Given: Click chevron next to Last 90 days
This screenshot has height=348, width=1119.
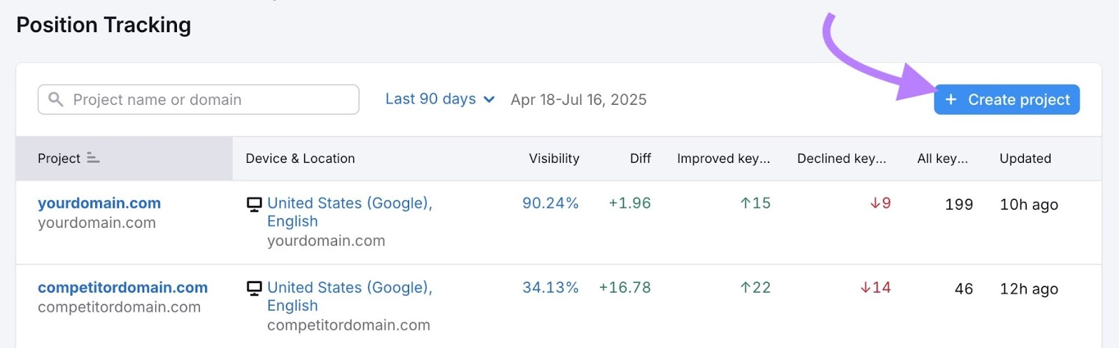Looking at the screenshot, I should [490, 100].
